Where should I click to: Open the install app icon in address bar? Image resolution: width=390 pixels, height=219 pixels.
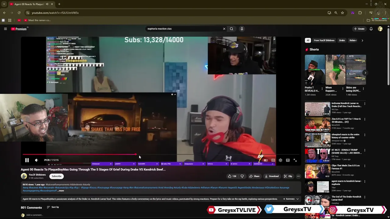[x=329, y=13]
